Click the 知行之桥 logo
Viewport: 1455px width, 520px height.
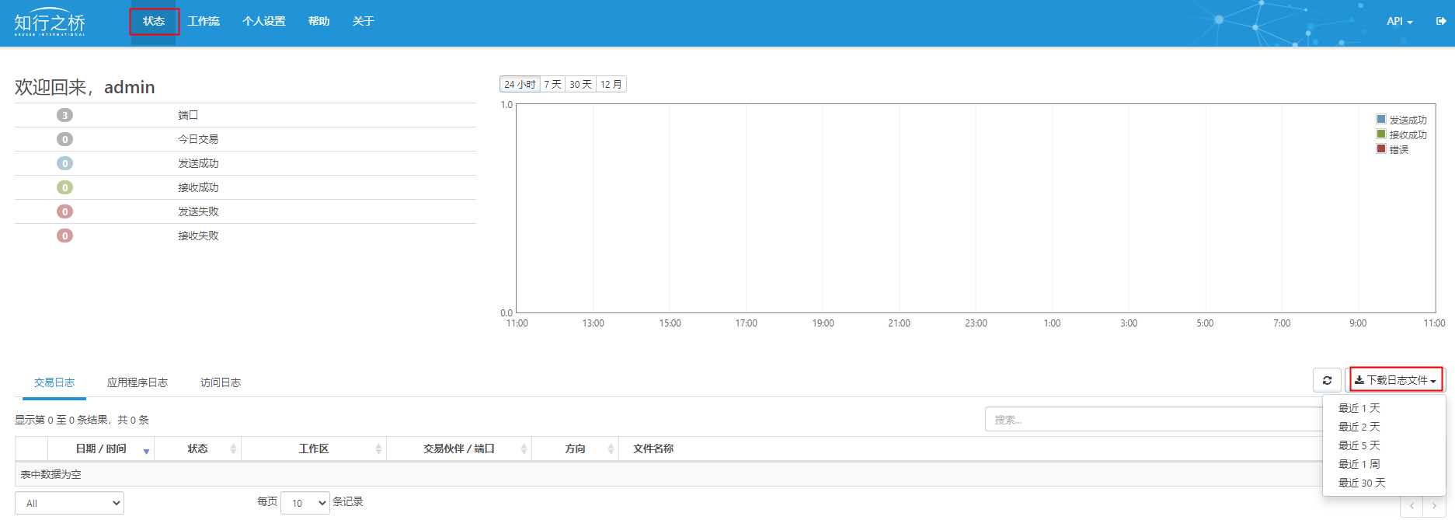(x=50, y=23)
